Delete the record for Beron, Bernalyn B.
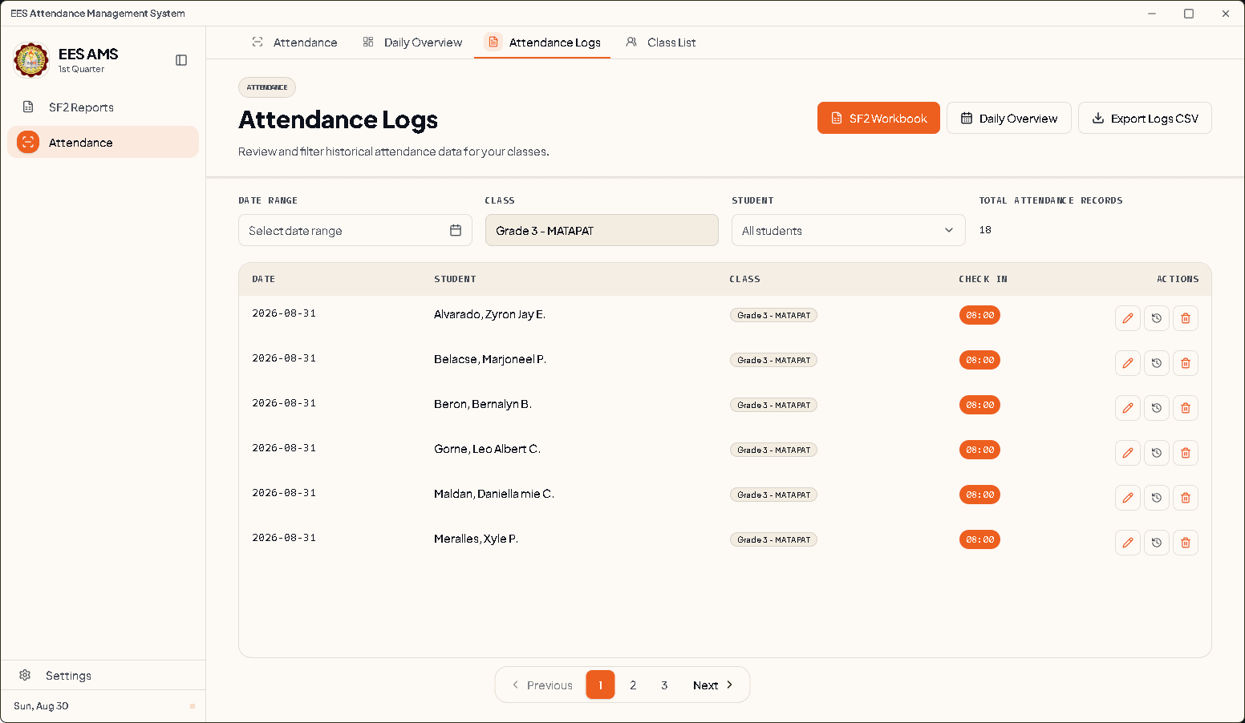 point(1186,408)
